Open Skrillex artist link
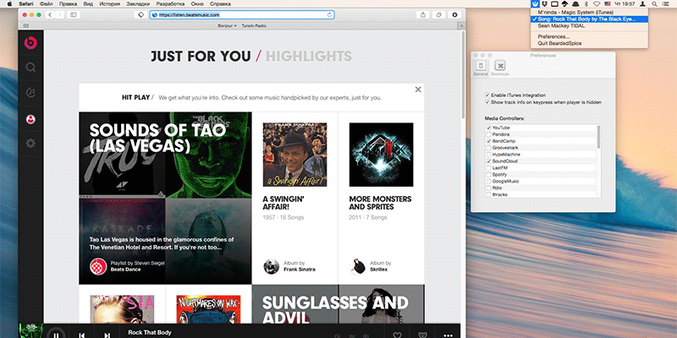The width and height of the screenshot is (677, 338). tap(378, 270)
